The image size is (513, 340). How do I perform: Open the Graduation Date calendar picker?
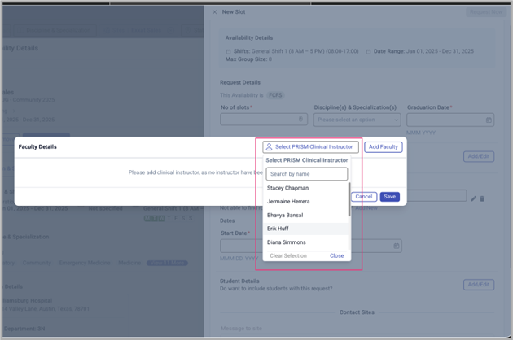[x=489, y=120]
